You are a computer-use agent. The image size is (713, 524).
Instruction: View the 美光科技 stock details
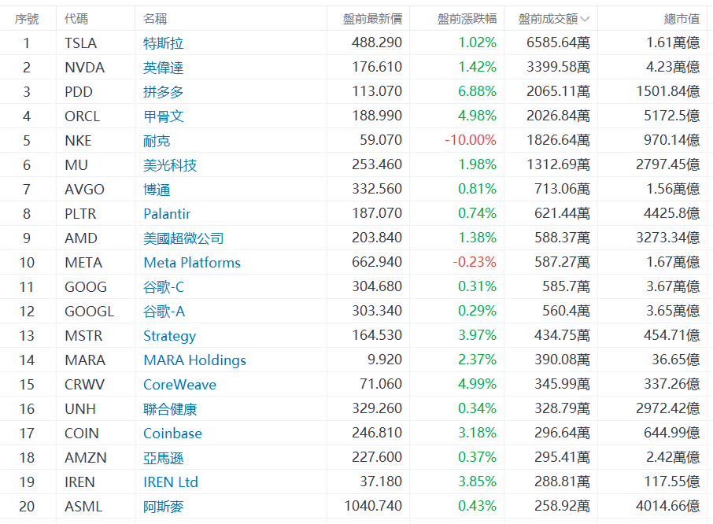170,165
